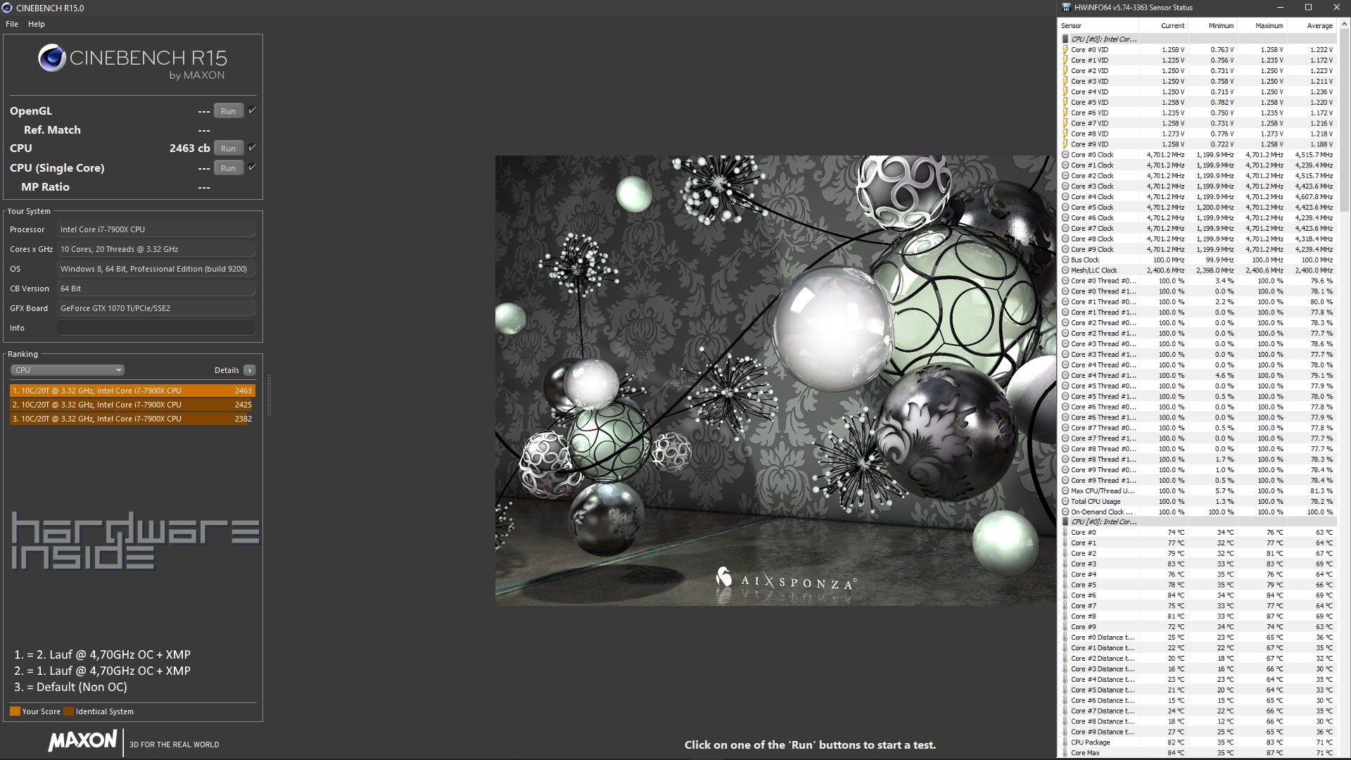
Task: Select the Mesh/LLC Clock sensor icon
Action: 1065,270
